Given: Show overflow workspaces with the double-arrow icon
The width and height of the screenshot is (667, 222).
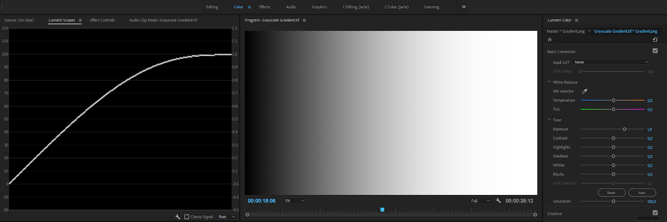Looking at the screenshot, I should pyautogui.click(x=464, y=7).
